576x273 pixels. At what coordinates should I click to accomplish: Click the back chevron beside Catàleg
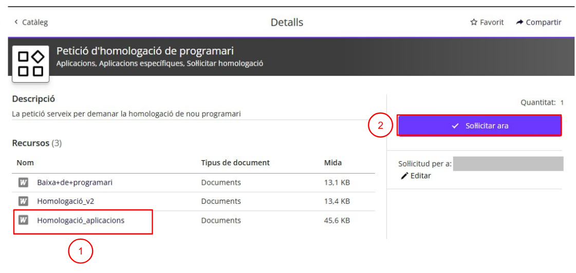[x=16, y=22]
